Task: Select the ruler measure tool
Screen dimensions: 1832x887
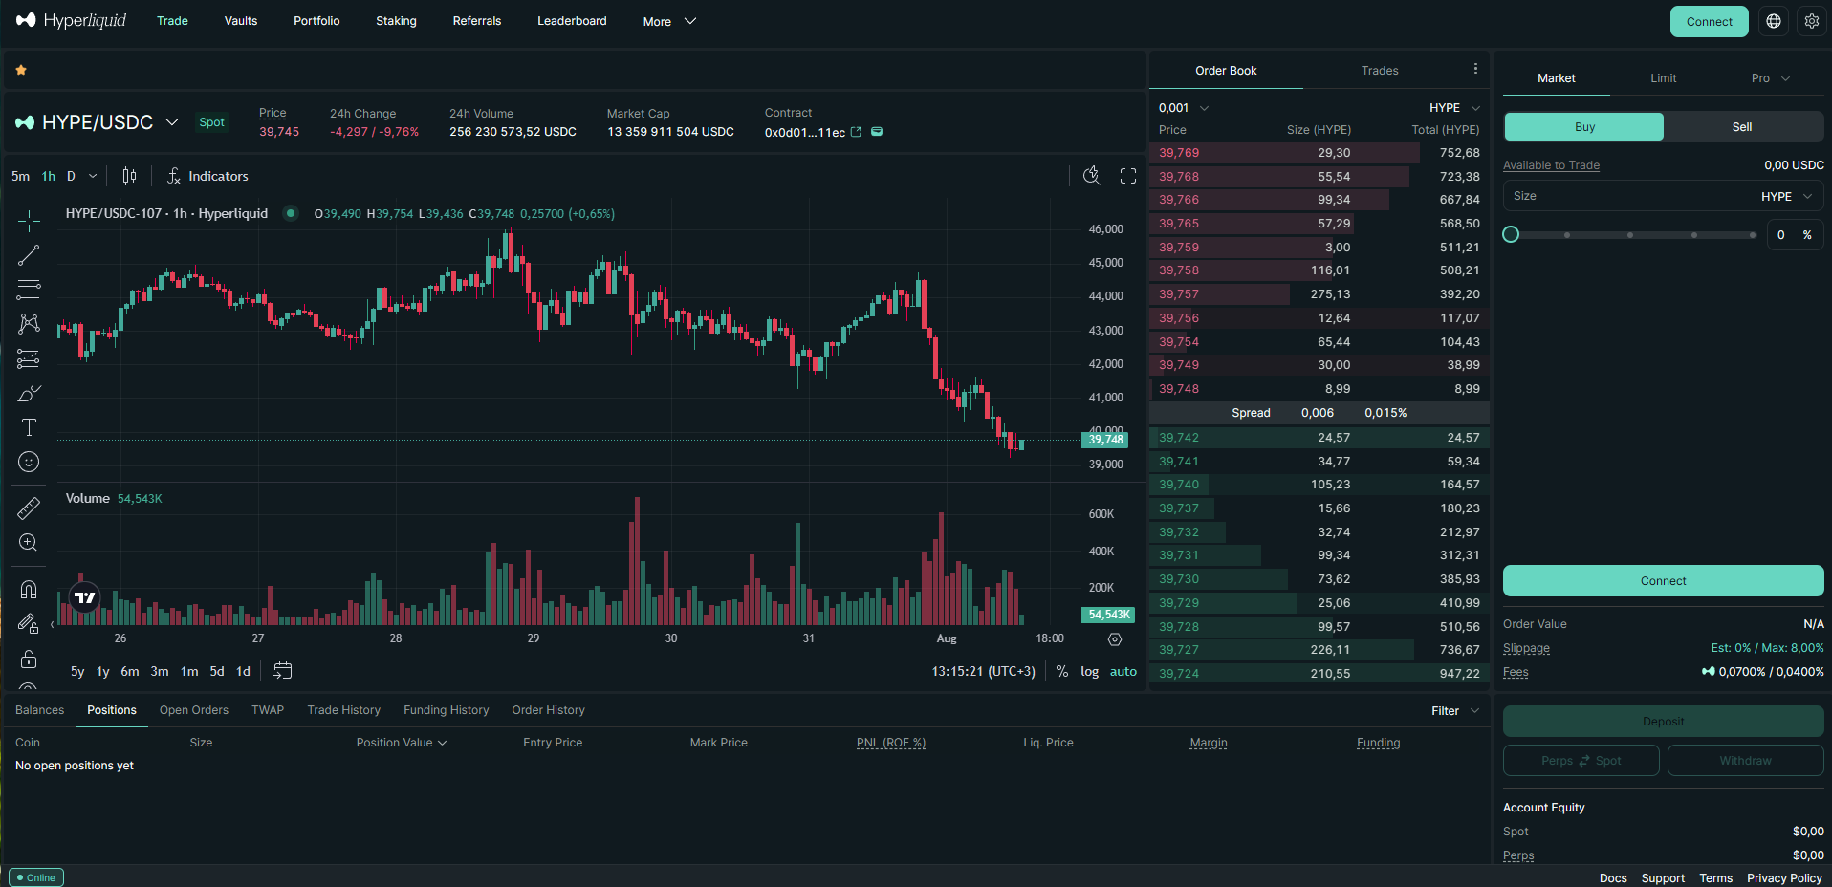Action: coord(29,508)
